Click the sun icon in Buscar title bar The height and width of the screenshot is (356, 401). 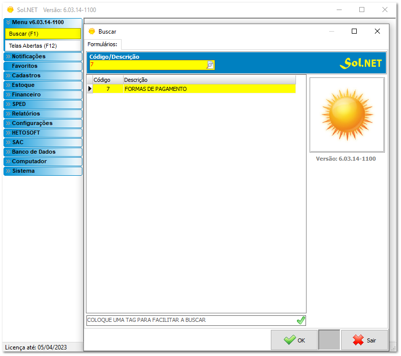[91, 32]
